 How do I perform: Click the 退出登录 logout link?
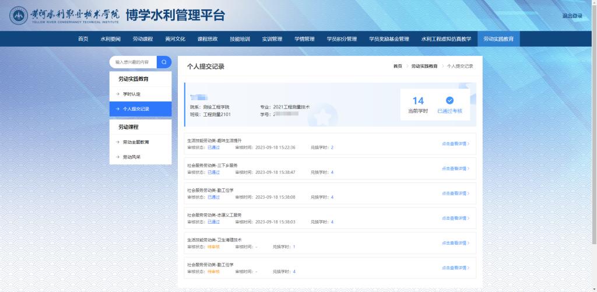(x=572, y=16)
